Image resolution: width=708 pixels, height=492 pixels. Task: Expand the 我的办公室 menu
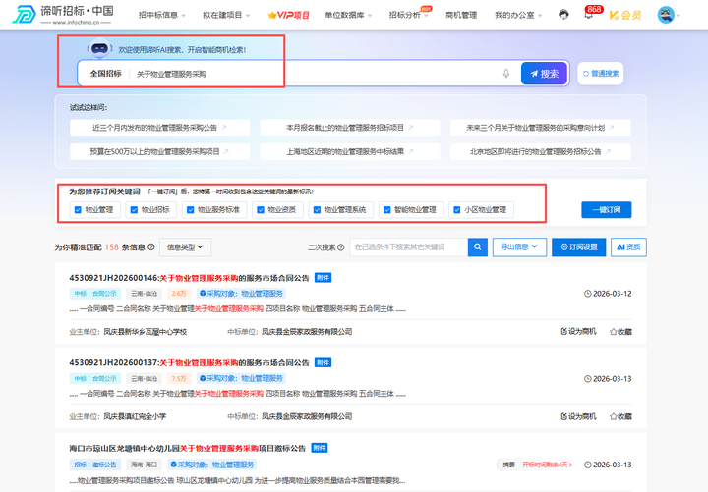(x=518, y=15)
